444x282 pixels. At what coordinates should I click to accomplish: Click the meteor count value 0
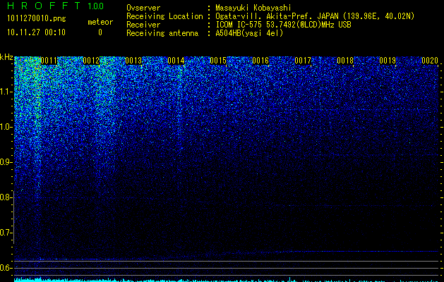[100, 32]
